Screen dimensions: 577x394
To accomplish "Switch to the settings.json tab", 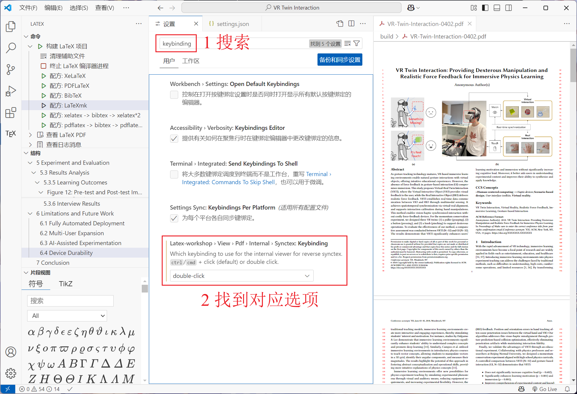I will (x=232, y=24).
